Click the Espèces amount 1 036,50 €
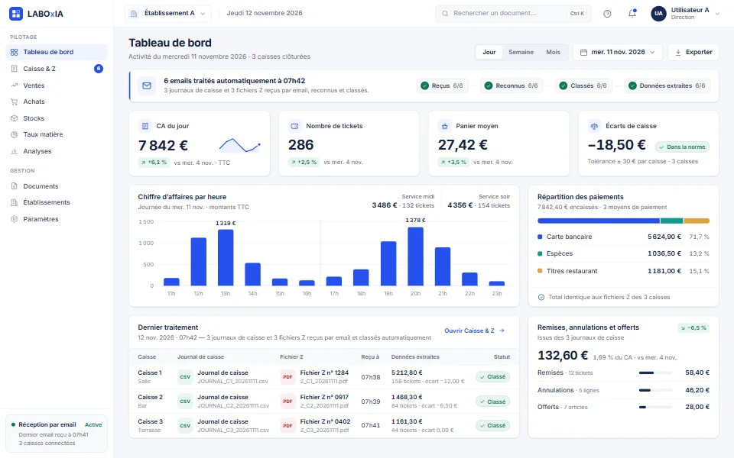The height and width of the screenshot is (458, 734). coord(664,253)
